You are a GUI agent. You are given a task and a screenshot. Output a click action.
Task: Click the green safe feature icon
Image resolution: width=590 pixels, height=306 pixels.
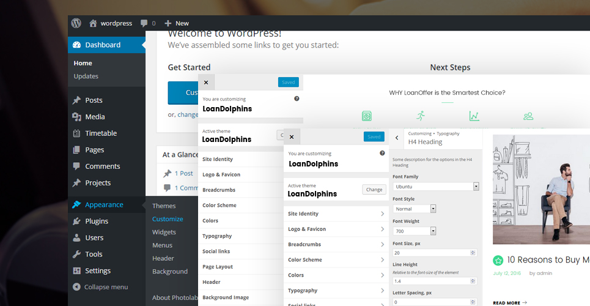pyautogui.click(x=367, y=116)
